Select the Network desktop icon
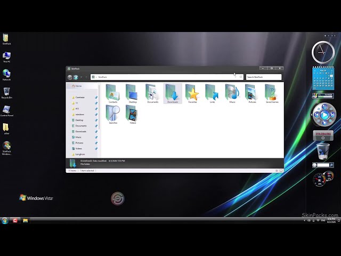The image size is (341, 256). pyautogui.click(x=6, y=75)
